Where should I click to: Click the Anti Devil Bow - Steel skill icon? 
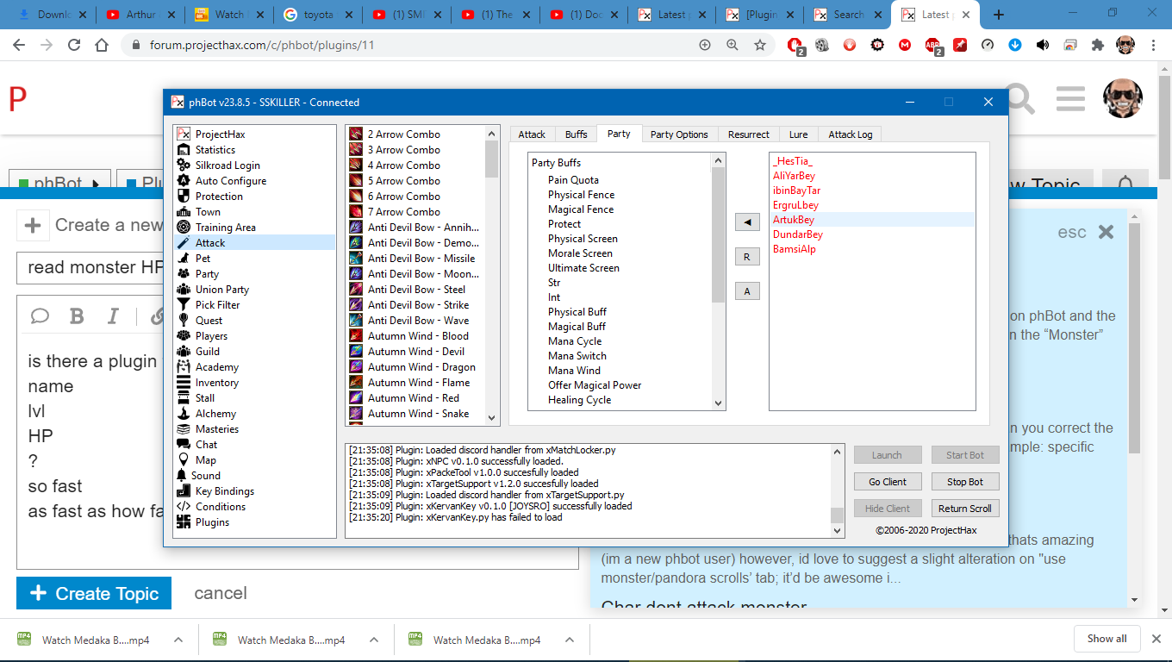[x=356, y=290]
